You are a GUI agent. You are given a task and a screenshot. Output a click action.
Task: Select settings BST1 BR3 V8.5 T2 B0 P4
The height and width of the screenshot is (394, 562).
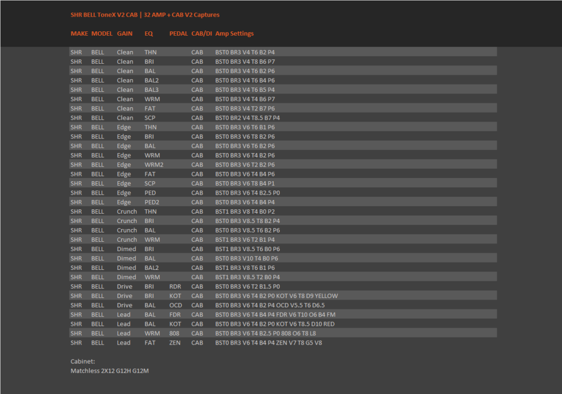point(248,277)
